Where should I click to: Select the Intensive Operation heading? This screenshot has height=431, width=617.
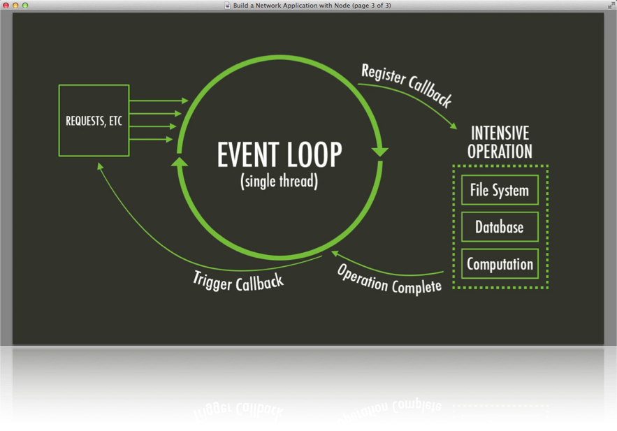pyautogui.click(x=499, y=142)
